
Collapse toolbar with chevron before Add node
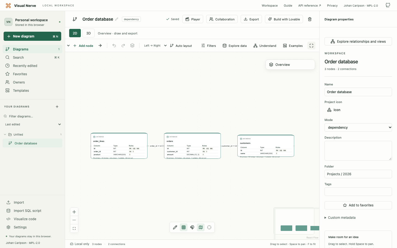tap(68, 46)
